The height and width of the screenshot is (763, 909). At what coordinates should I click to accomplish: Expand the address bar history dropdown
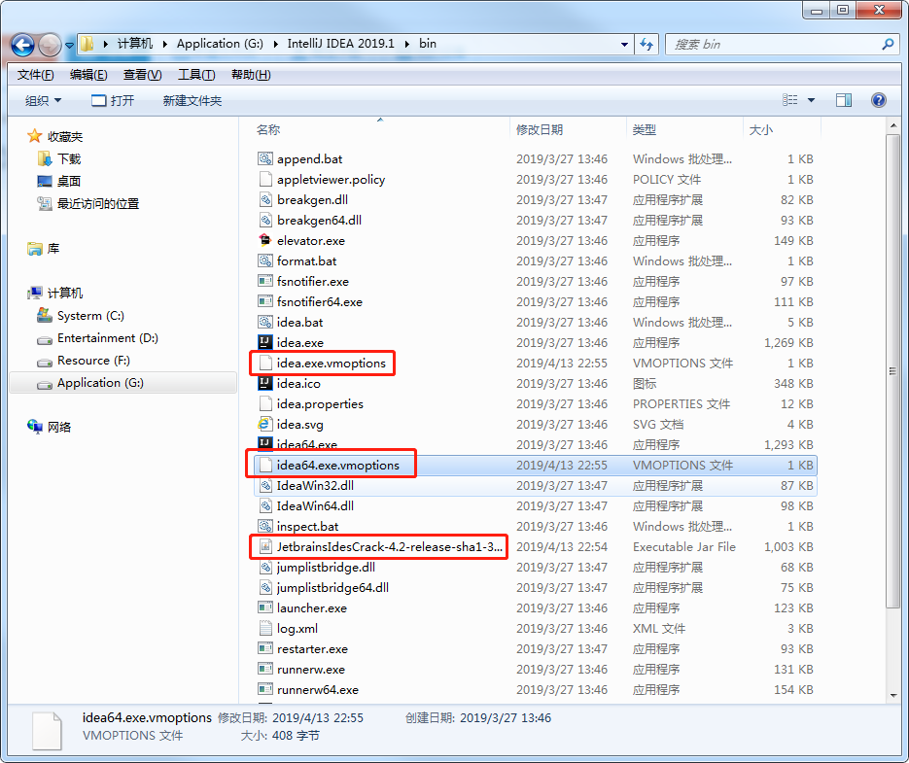[624, 44]
